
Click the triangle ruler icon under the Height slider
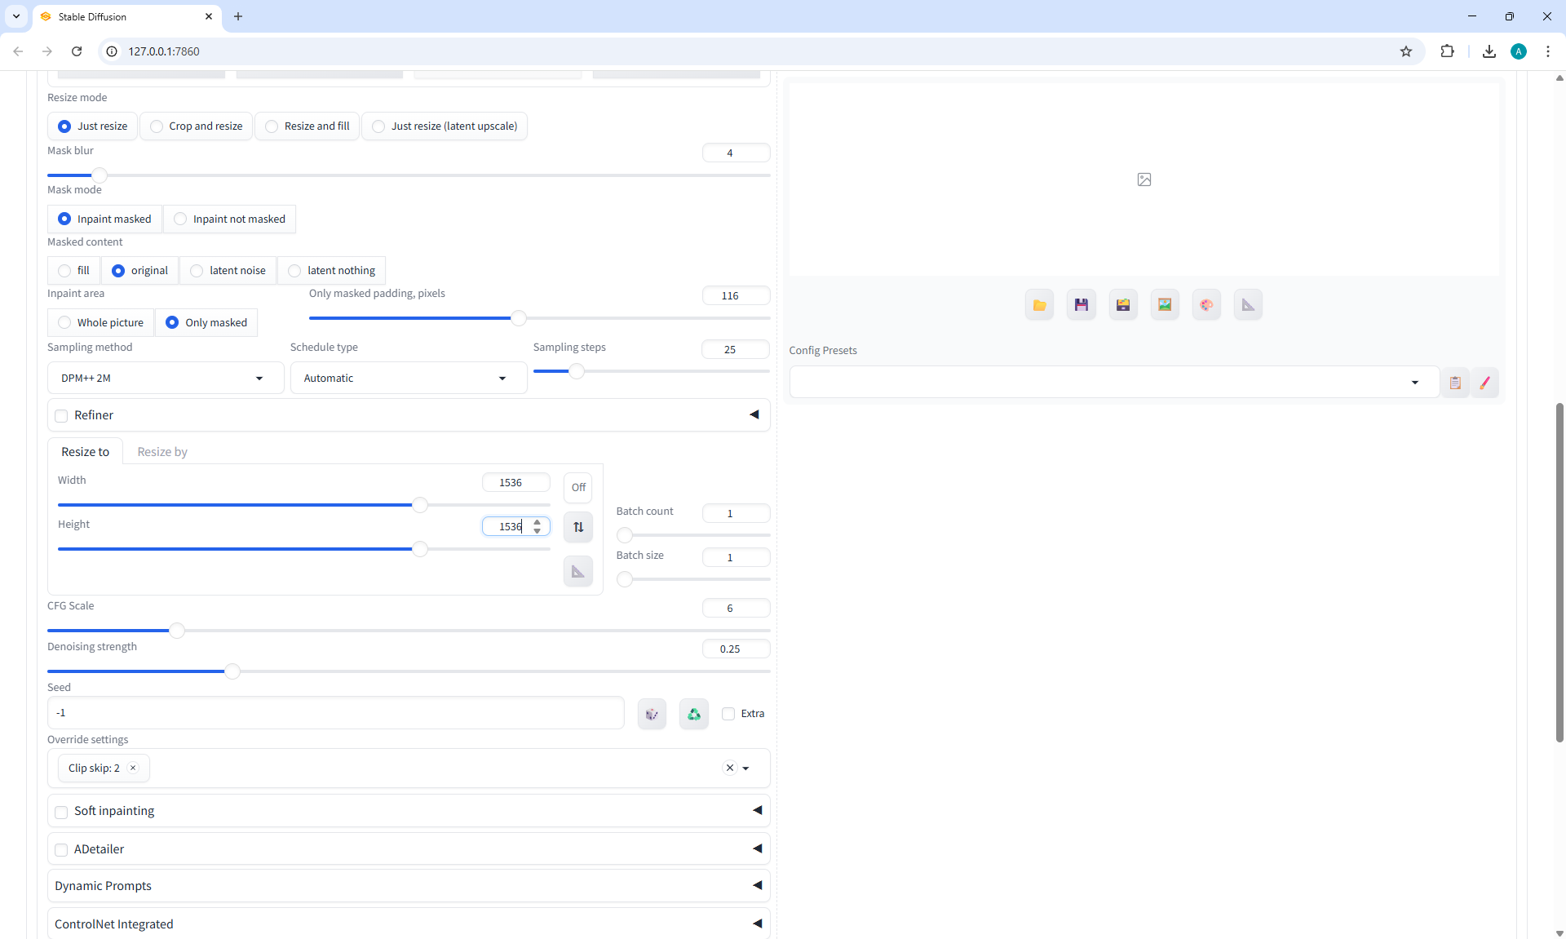pyautogui.click(x=578, y=572)
